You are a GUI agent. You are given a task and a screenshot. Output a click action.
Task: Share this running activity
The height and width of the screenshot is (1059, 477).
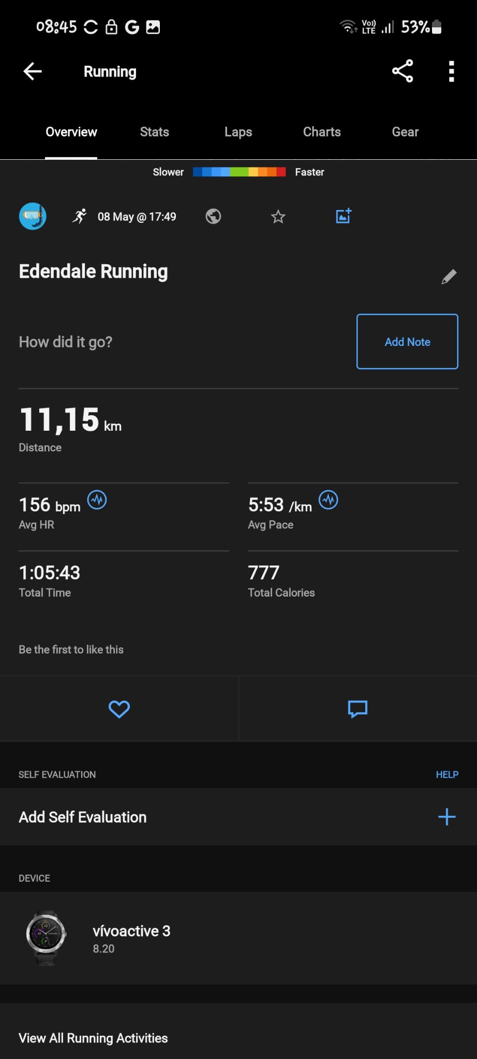(403, 71)
